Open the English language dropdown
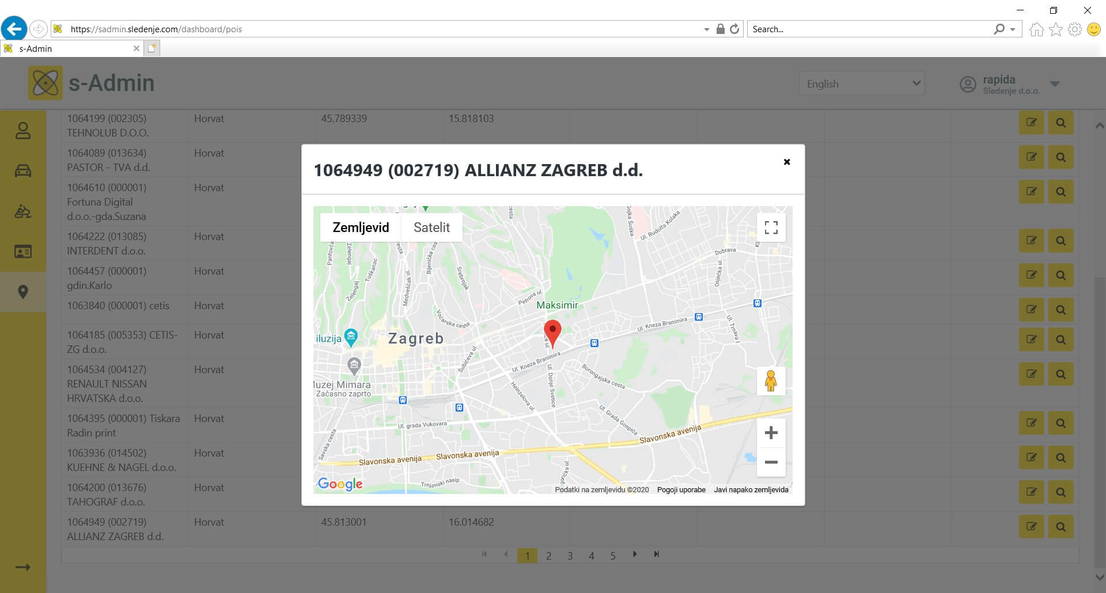This screenshot has width=1106, height=593. coord(862,84)
